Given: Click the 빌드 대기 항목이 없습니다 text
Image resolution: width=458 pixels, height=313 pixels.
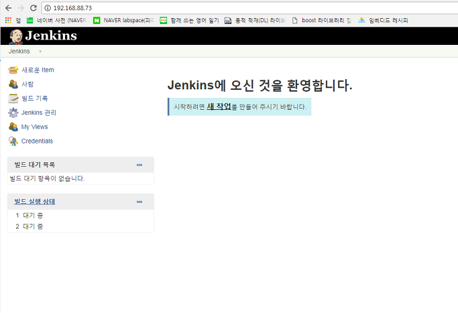Looking at the screenshot, I should coord(48,178).
